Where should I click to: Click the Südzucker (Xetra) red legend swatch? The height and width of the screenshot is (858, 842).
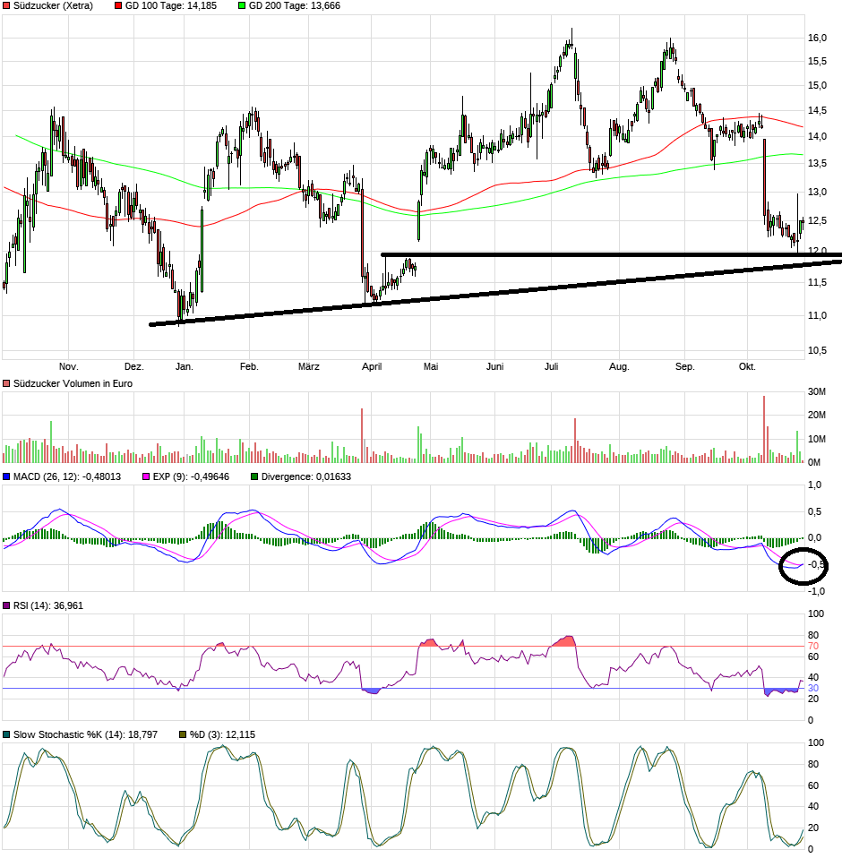pos(6,6)
